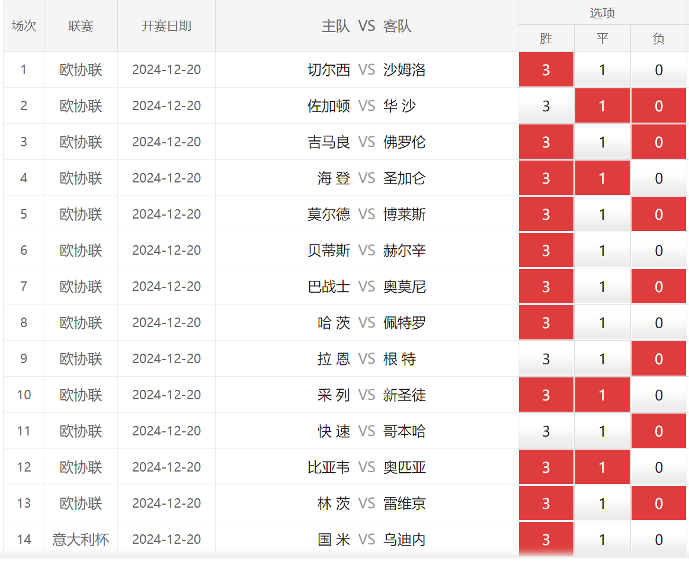Select draw (1) for 哈茨 vs 佩特罗
The width and height of the screenshot is (689, 561).
click(602, 322)
